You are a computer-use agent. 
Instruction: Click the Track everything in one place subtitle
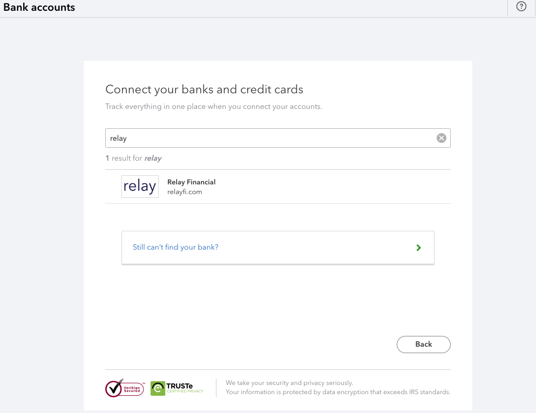pos(214,107)
